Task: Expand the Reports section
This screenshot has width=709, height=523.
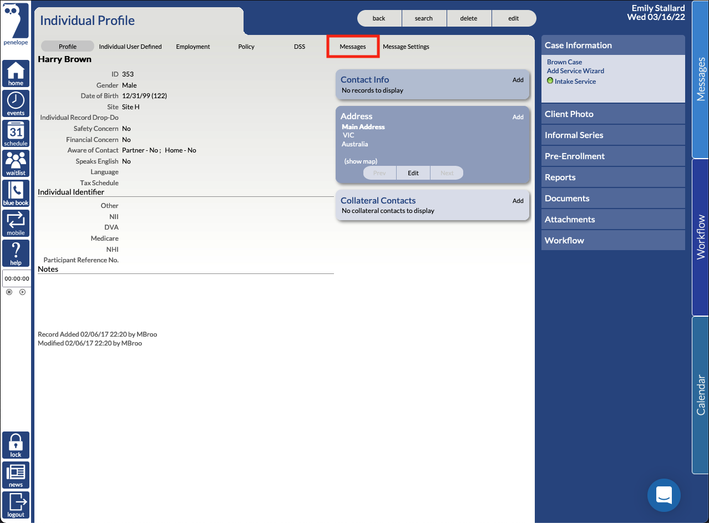Action: (x=613, y=177)
